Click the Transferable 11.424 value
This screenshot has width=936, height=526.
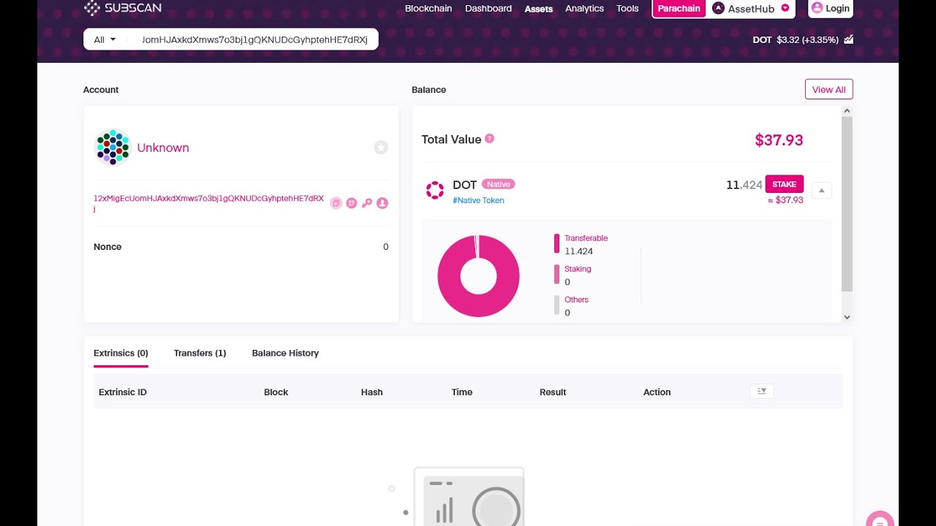tap(578, 251)
